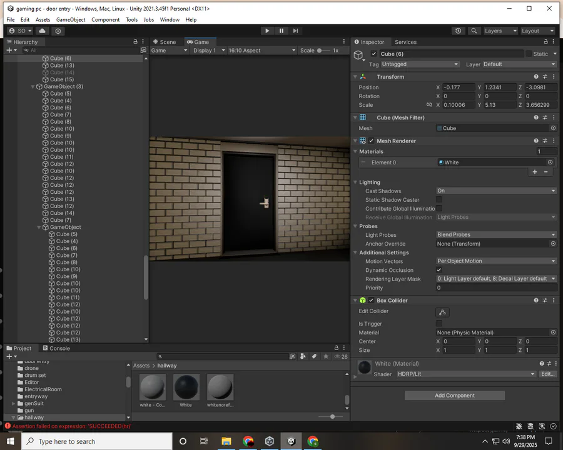Open the Shader HDRP/Lit dropdown
Viewport: 563px width, 450px height.
point(466,374)
